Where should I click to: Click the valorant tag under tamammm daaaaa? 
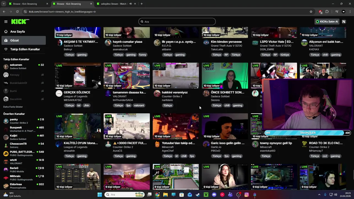click(x=139, y=105)
